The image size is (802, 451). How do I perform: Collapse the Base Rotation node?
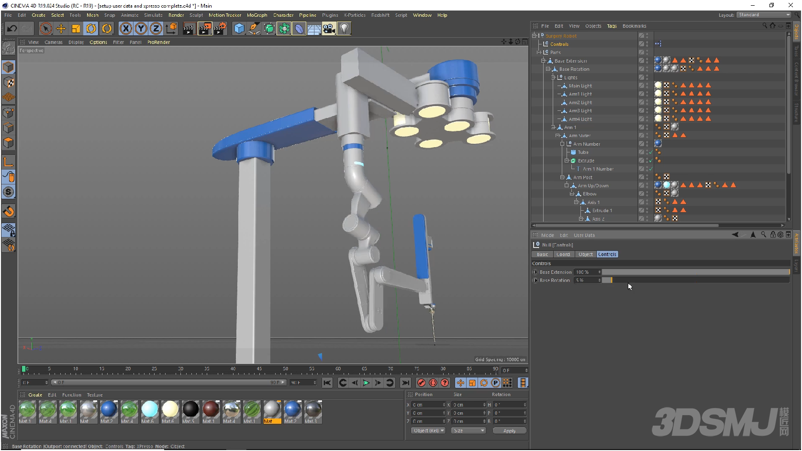click(x=548, y=69)
